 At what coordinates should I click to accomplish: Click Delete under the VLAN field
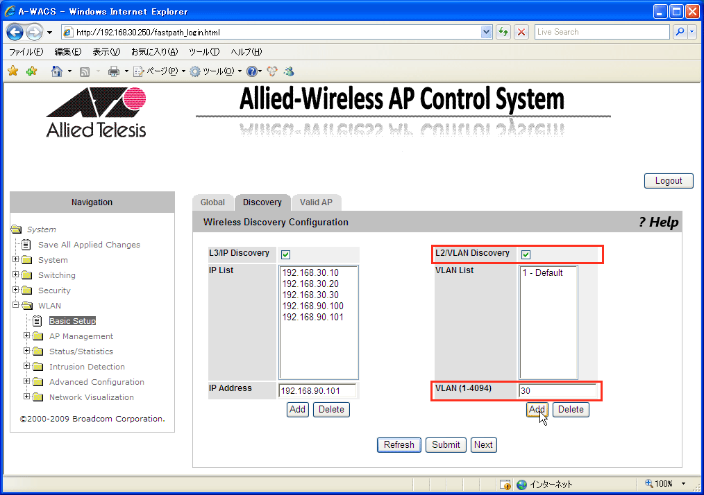pos(571,409)
